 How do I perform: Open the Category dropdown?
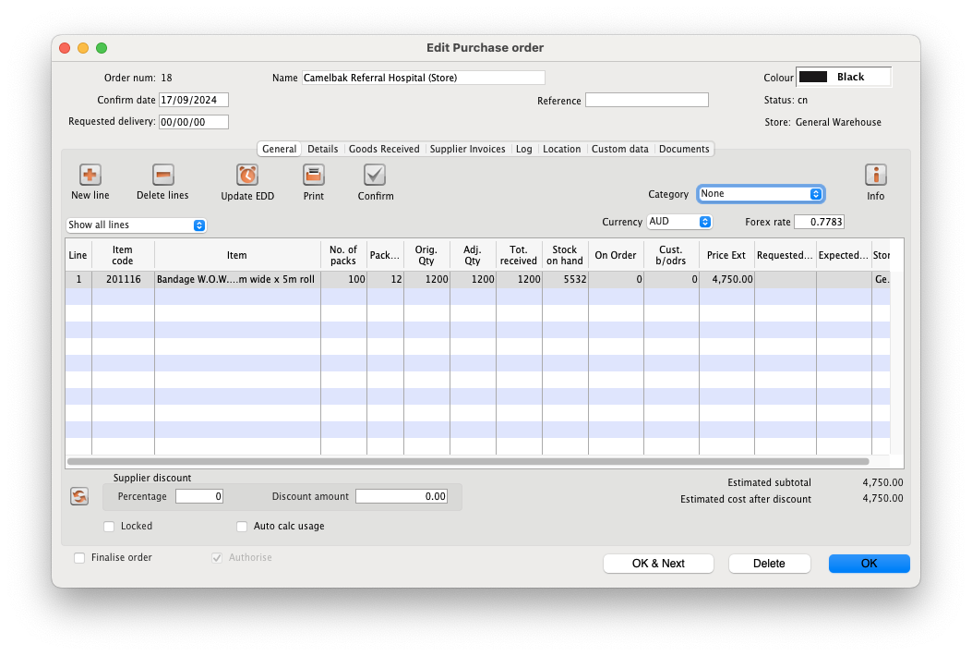click(760, 194)
